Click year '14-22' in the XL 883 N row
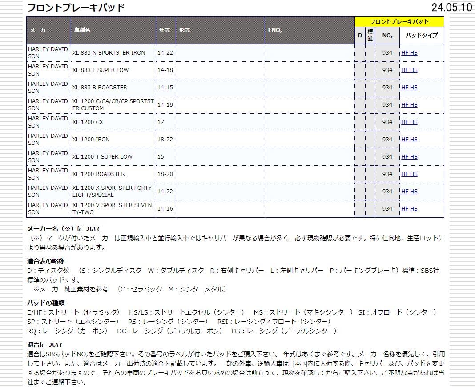 165,52
